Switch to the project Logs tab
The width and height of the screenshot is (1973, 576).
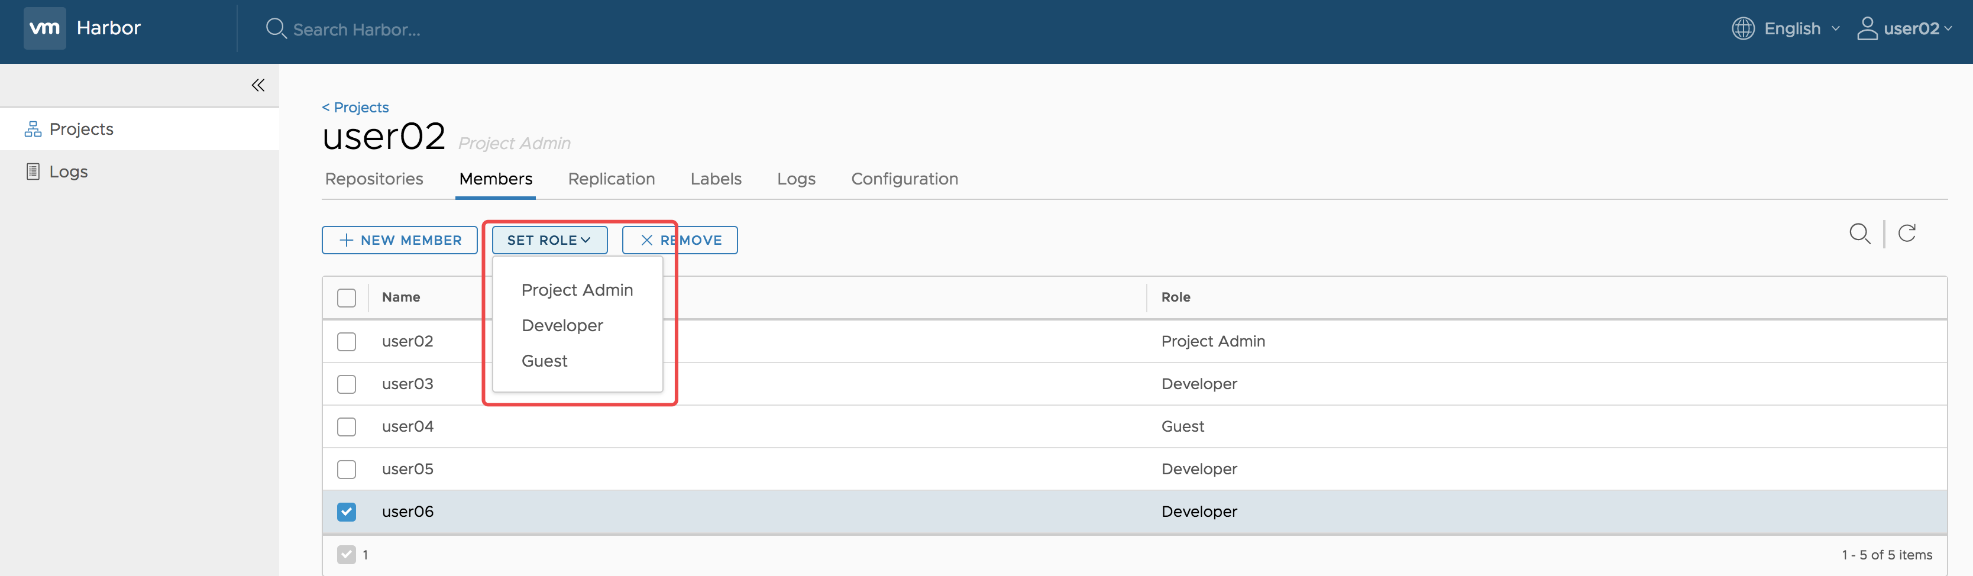796,179
